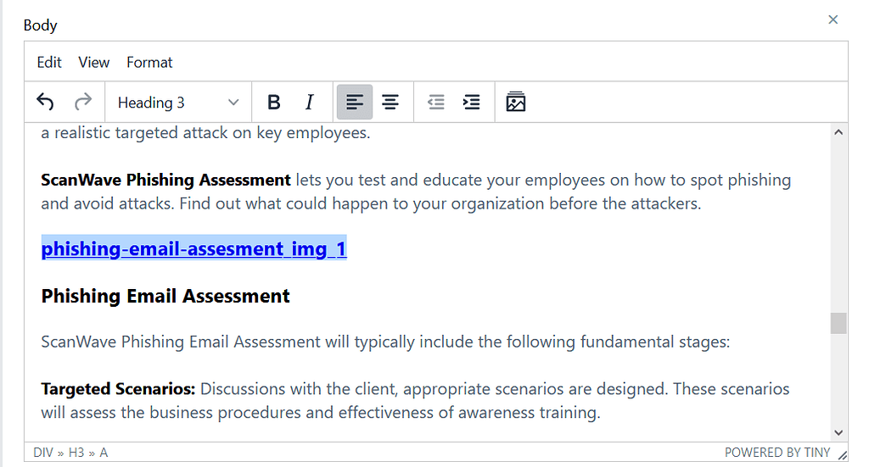Click the Undo arrow icon

45,103
